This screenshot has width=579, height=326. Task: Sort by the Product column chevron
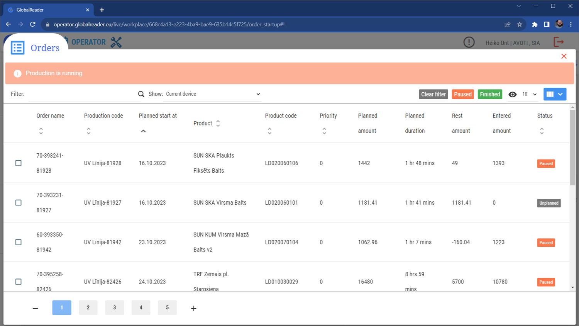pos(218,123)
